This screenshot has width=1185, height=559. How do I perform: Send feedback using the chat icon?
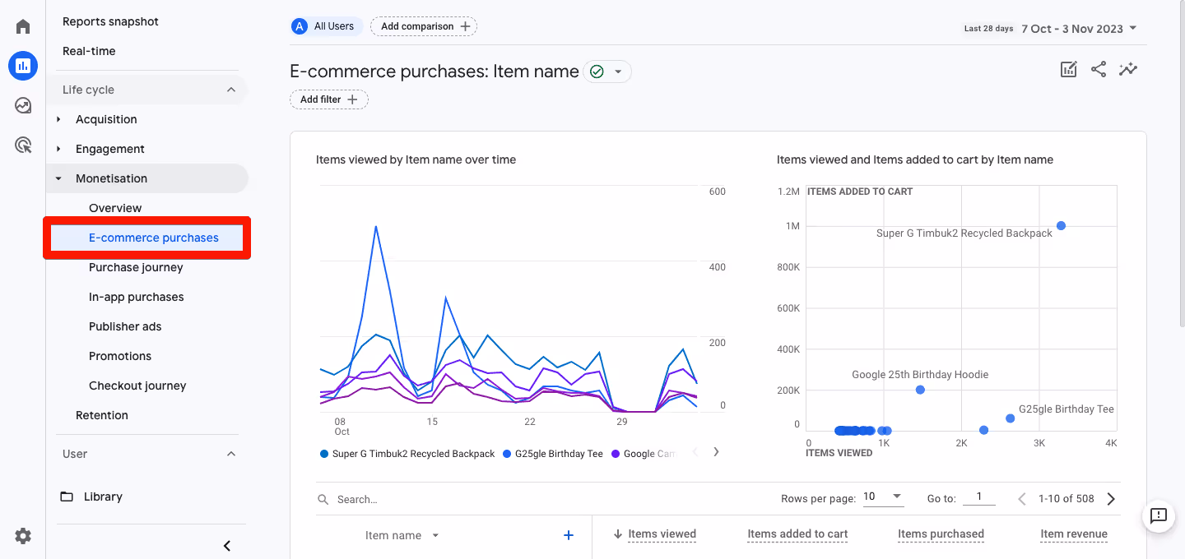pyautogui.click(x=1158, y=516)
